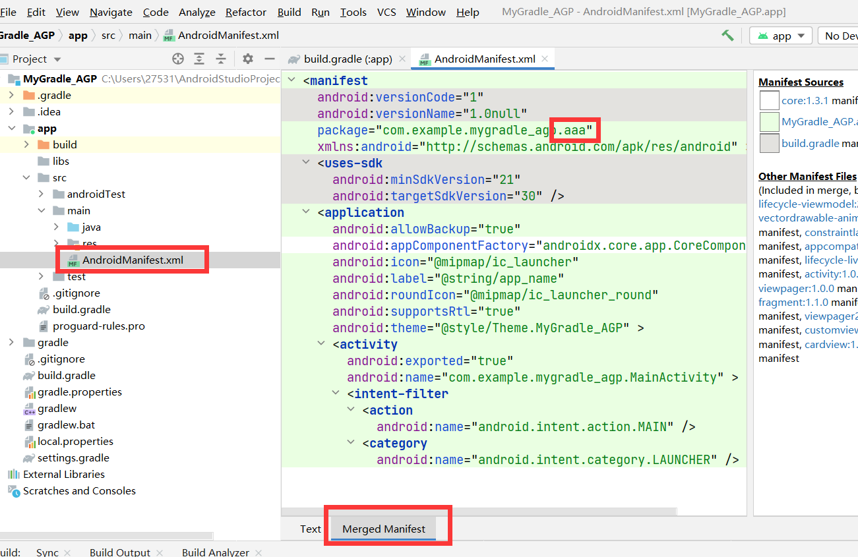Open Project panel settings gear
This screenshot has height=557, width=858.
tap(247, 59)
